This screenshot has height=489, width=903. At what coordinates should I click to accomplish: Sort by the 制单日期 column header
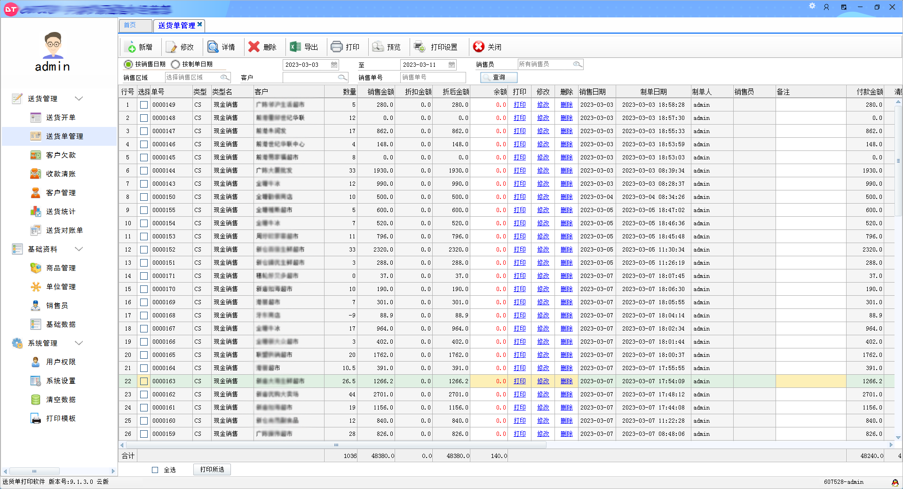(x=653, y=92)
